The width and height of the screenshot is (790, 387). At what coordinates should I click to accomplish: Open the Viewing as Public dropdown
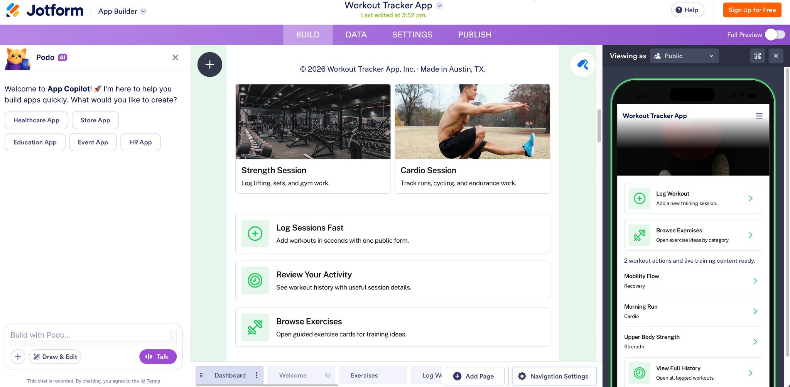coord(684,56)
